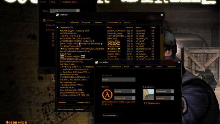The image size is (220, 124).
Task: Click the Дополнительно... button
Action: pos(112,115)
